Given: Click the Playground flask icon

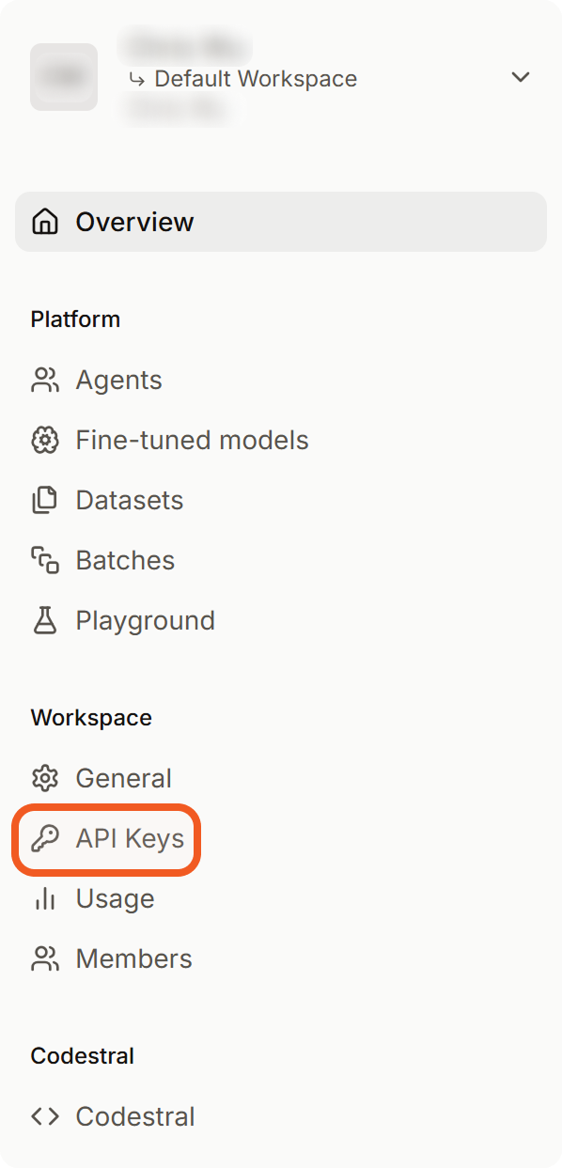Looking at the screenshot, I should (44, 620).
